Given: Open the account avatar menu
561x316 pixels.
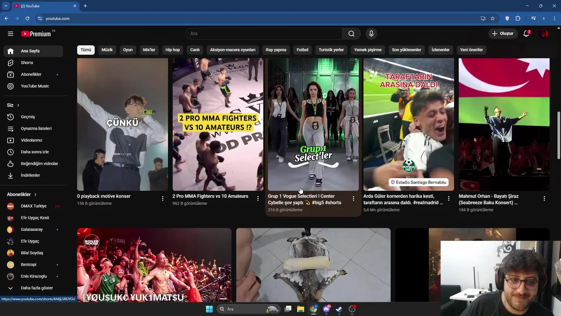Looking at the screenshot, I should tap(544, 34).
